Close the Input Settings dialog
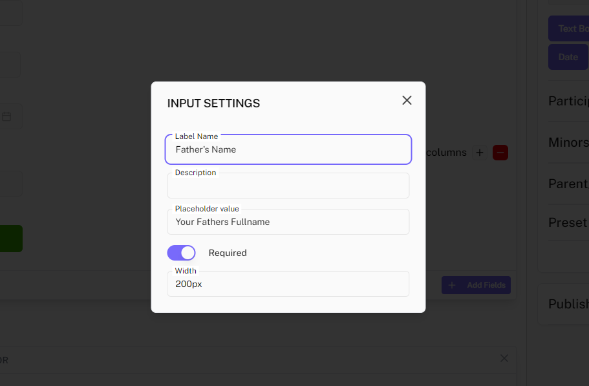Screen dimensions: 589x386 (407, 100)
